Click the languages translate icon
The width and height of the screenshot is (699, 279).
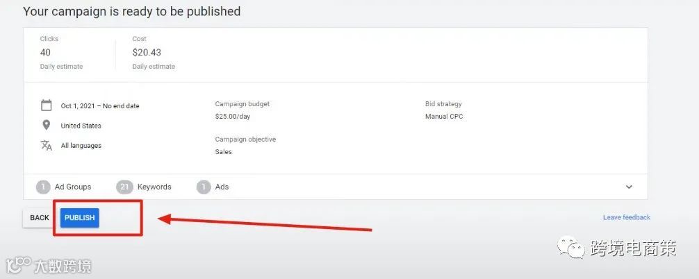coord(47,145)
